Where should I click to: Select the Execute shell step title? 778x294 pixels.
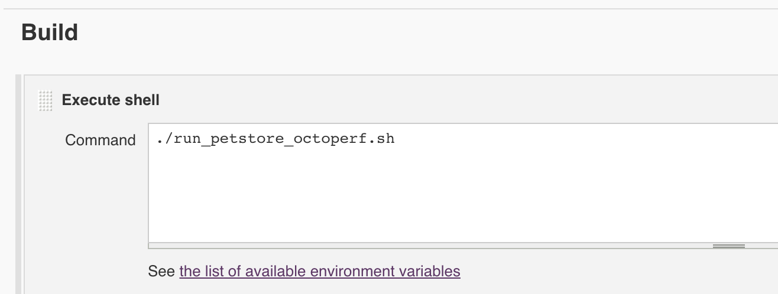tap(111, 100)
